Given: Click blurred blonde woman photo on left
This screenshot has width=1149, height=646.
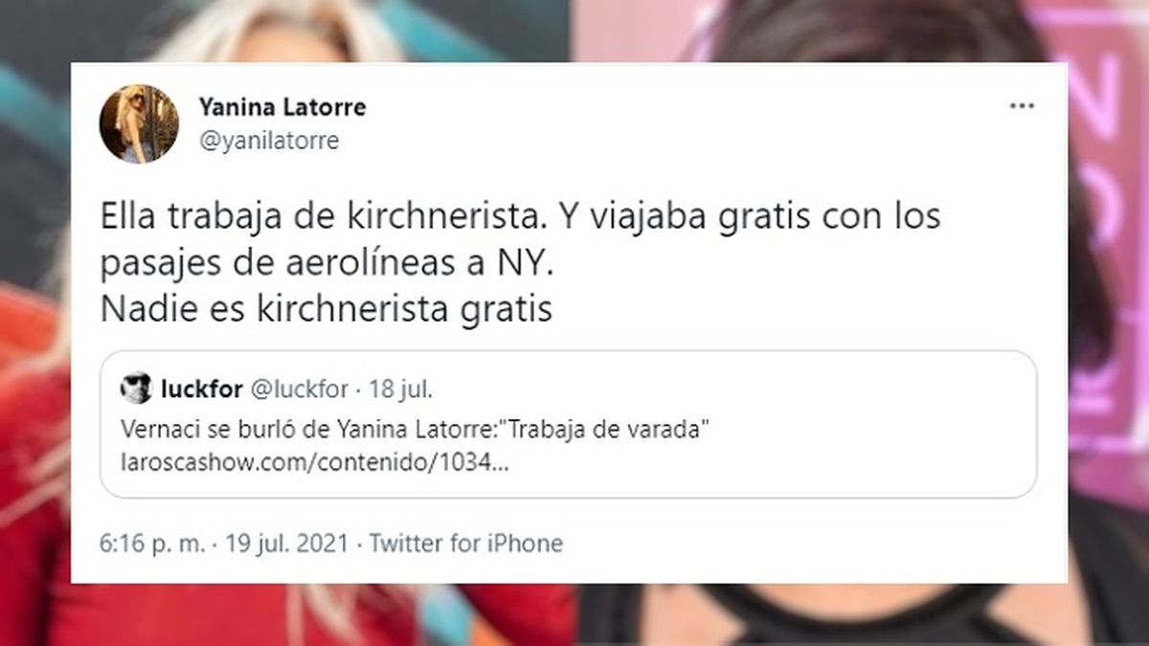Looking at the screenshot, I should (36, 383).
